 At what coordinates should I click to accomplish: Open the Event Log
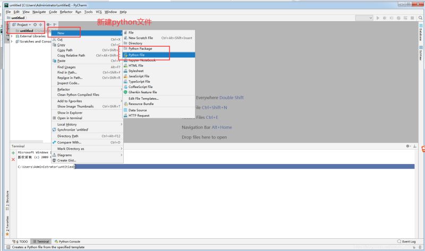pyautogui.click(x=406, y=241)
